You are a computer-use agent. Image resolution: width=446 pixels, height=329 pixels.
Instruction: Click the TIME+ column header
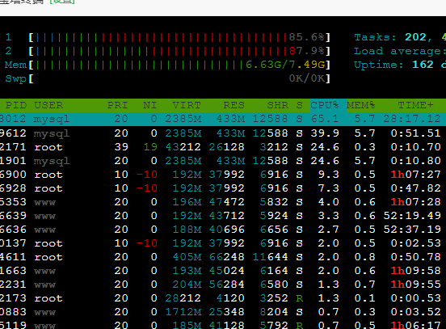point(415,105)
